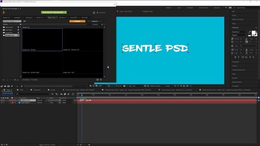This screenshot has height=146, width=260.
Task: Toggle the checkbox next to the Click Here folder
Action: [x=18, y=27]
